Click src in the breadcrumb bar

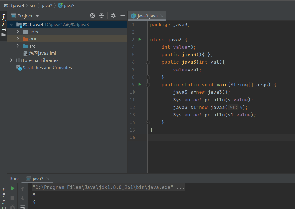tap(33, 6)
